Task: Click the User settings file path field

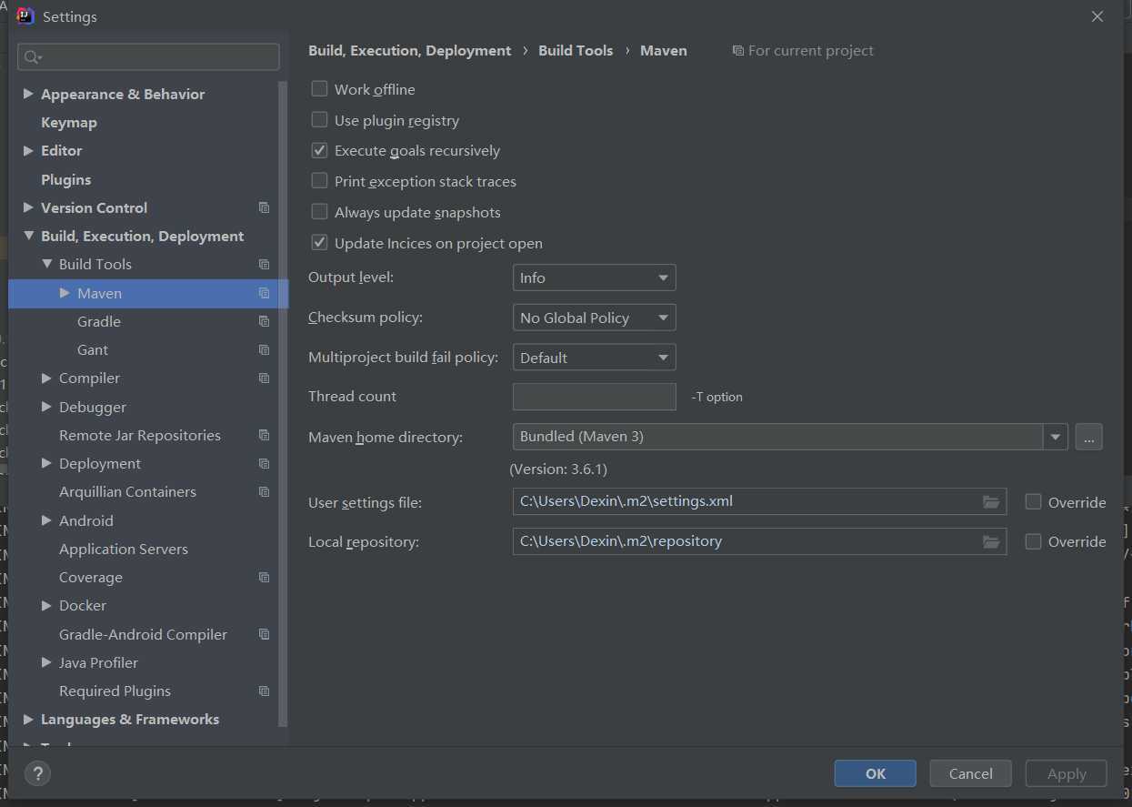Action: click(x=759, y=502)
